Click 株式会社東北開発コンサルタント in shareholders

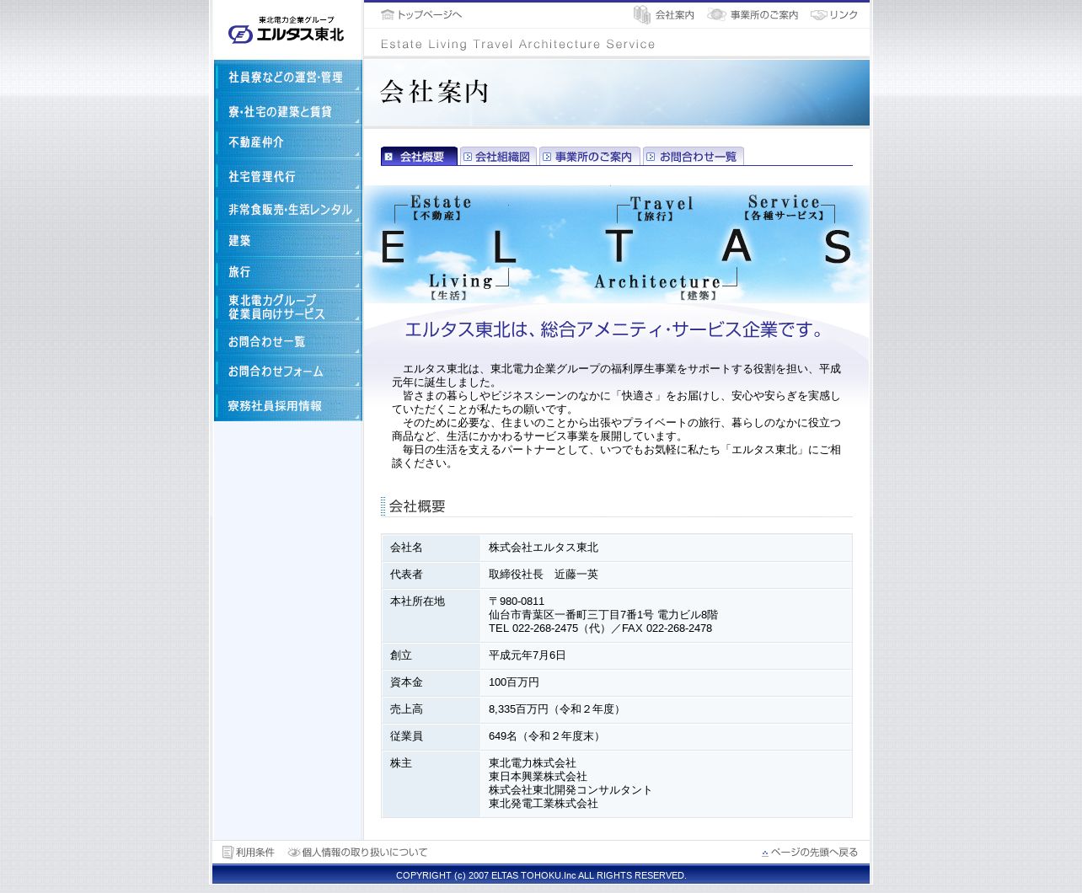(570, 790)
